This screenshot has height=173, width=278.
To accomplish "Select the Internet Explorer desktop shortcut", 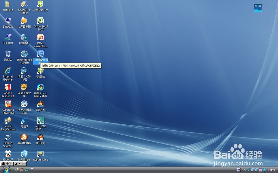I will (8, 74).
